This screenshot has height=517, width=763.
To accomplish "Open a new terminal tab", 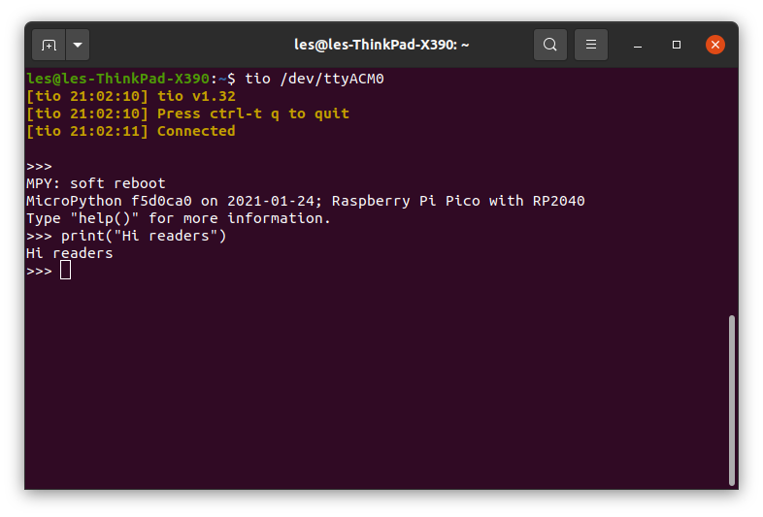I will (49, 45).
